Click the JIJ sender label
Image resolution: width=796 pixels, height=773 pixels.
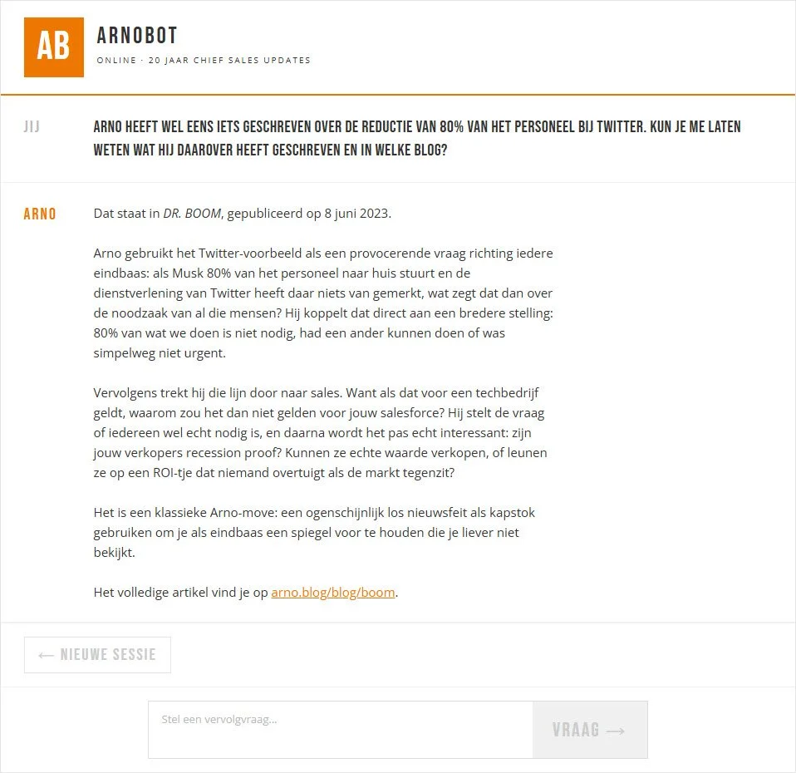[x=32, y=126]
